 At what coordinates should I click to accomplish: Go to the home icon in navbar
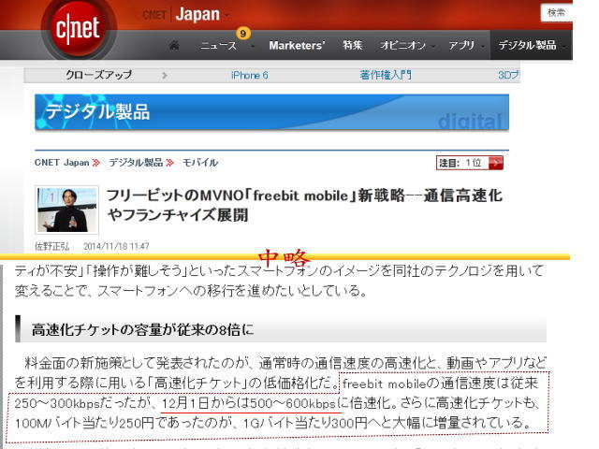coord(174,45)
